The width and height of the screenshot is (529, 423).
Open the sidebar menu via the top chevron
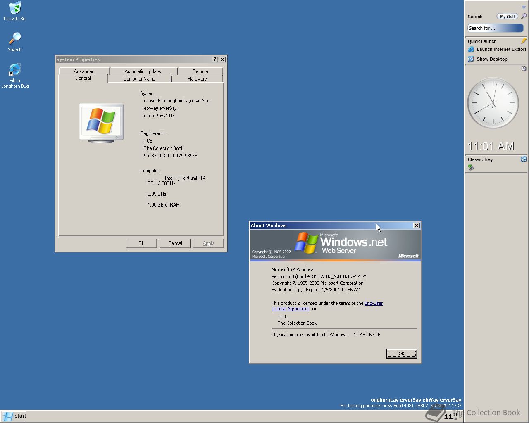524,7
